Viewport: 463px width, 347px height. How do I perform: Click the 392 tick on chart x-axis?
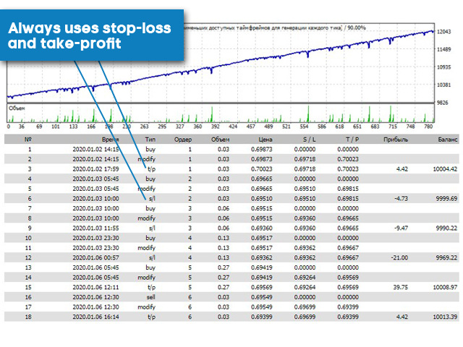tap(215, 127)
